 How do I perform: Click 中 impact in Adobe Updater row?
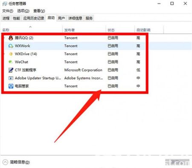tap(138, 78)
